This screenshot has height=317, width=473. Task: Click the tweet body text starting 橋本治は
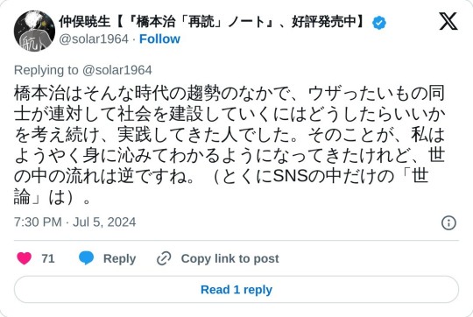[x=229, y=144]
